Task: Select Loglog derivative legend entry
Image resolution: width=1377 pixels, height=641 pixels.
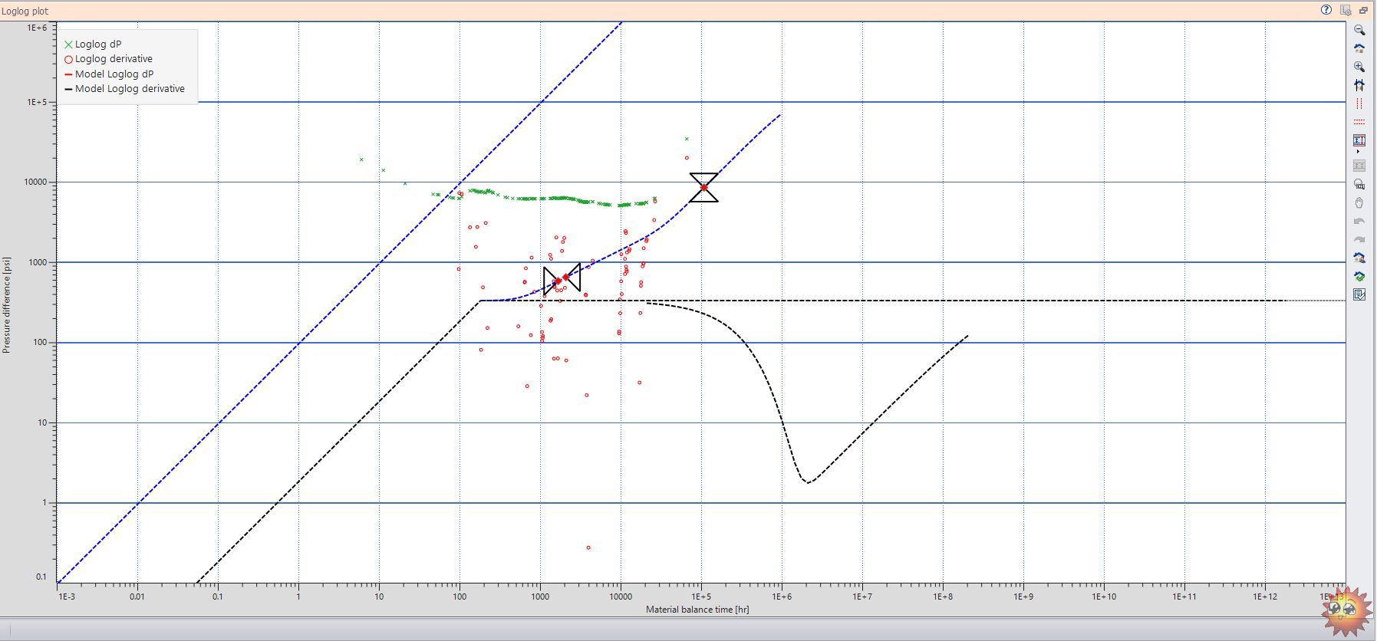Action: click(x=108, y=59)
